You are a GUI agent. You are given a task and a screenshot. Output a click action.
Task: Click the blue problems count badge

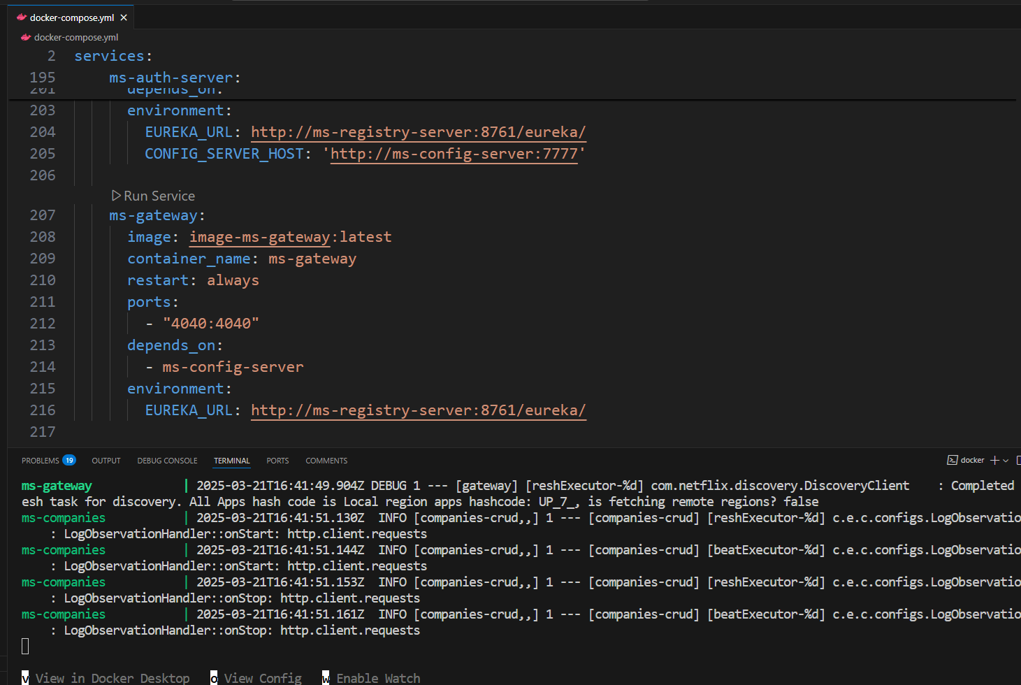tap(69, 460)
